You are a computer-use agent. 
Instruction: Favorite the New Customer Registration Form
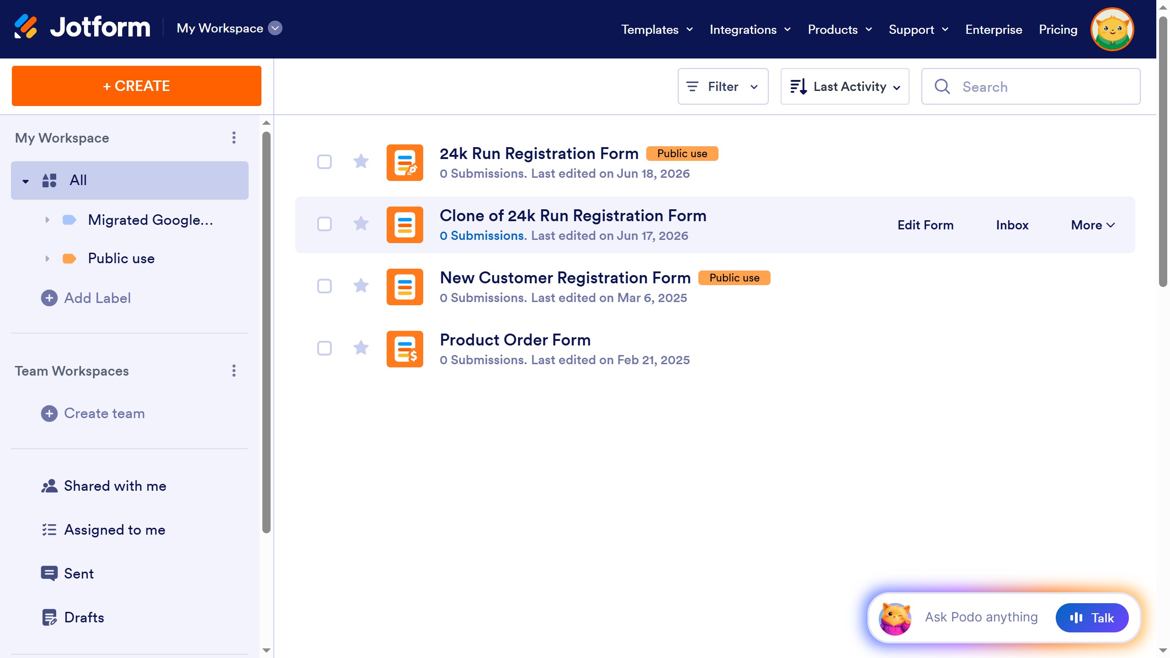click(x=361, y=286)
